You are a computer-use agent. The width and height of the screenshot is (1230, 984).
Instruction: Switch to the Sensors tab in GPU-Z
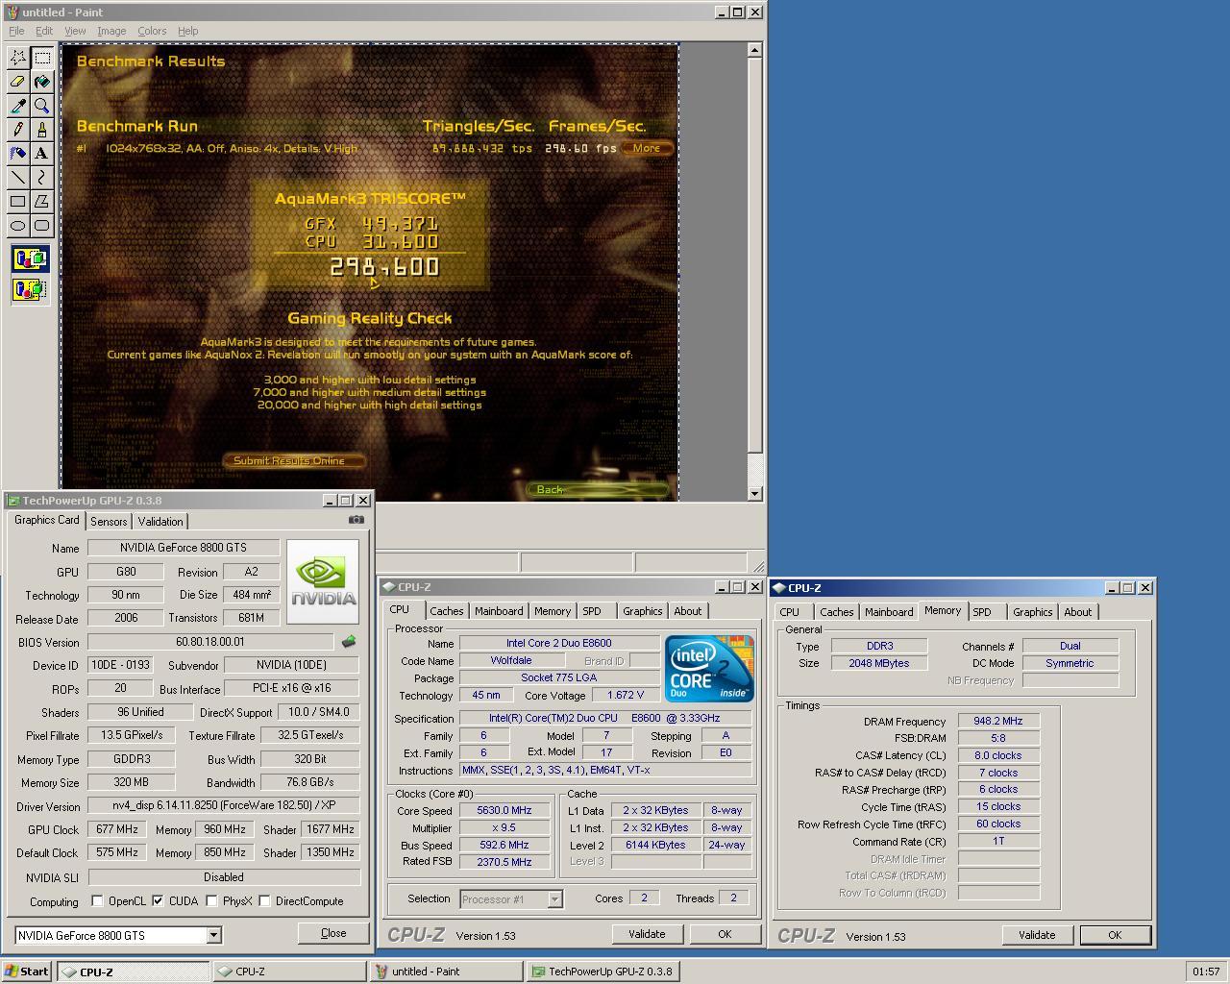[x=109, y=521]
